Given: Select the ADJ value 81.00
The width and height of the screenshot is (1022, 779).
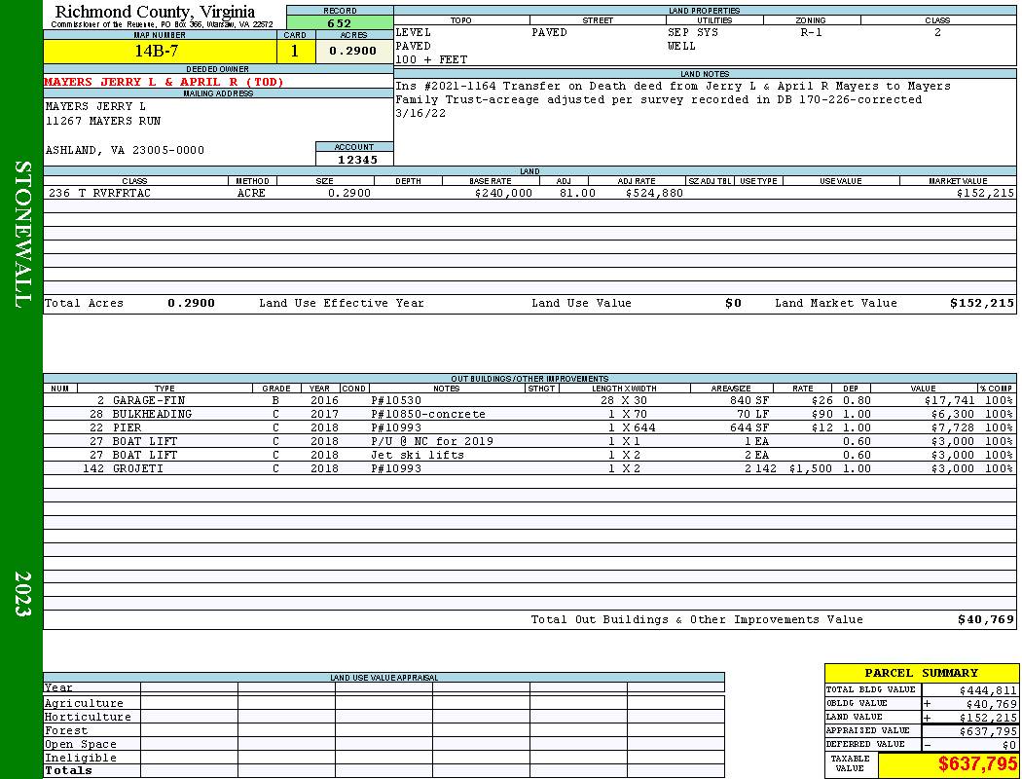Looking at the screenshot, I should [577, 193].
